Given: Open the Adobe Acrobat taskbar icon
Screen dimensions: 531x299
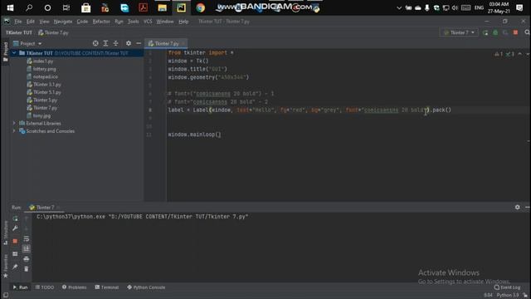Looking at the screenshot, I should (x=144, y=7).
